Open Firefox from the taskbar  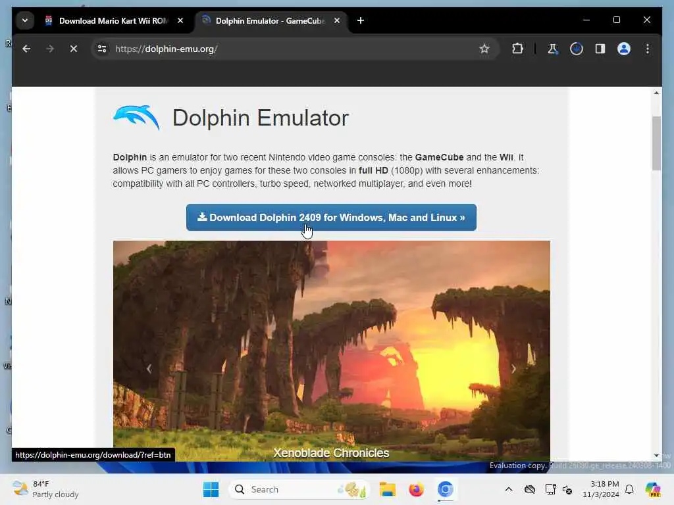click(x=416, y=489)
